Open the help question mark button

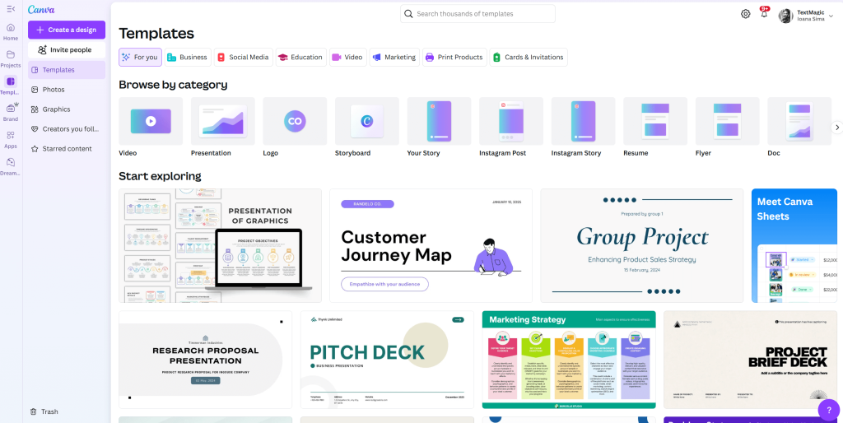(x=828, y=410)
